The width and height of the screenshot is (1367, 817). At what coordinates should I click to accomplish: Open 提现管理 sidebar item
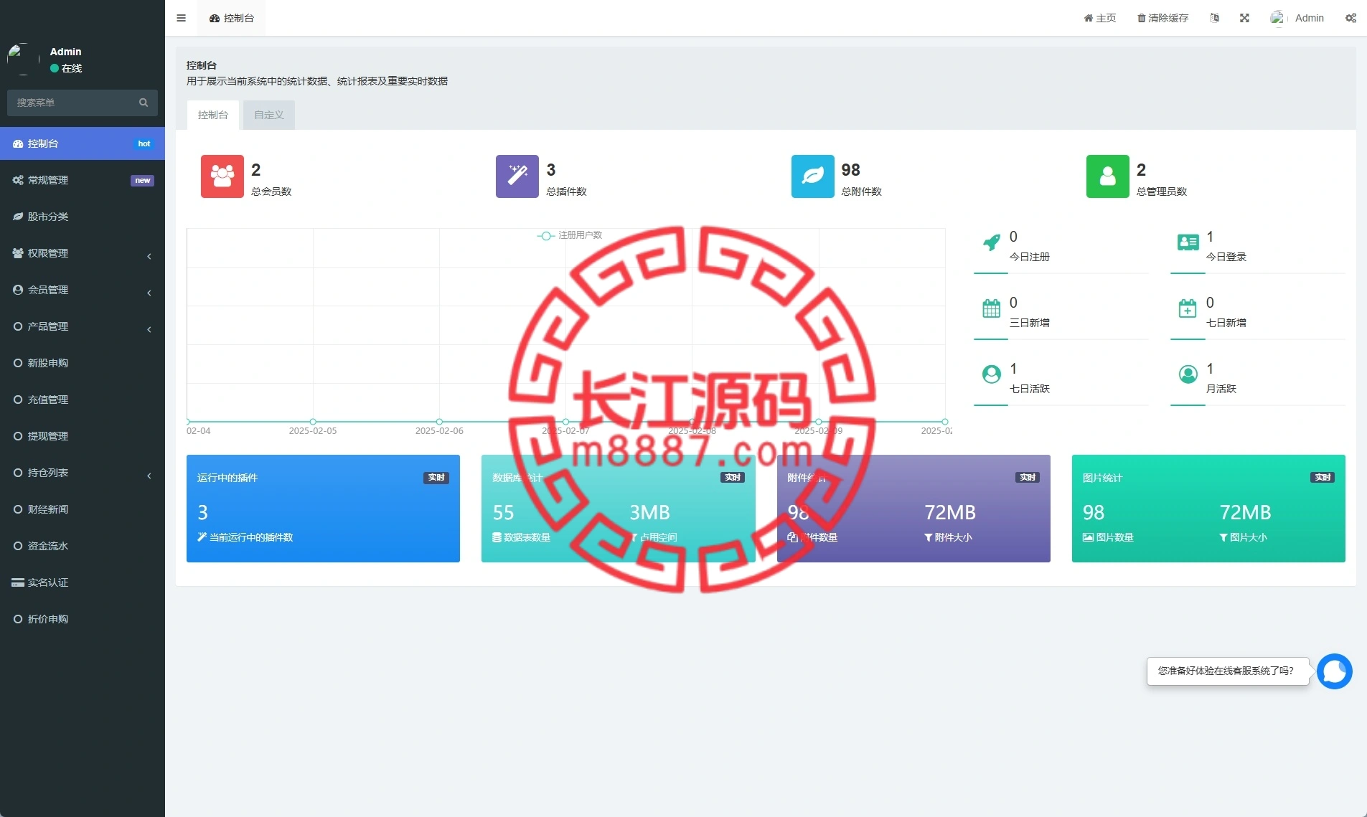83,436
